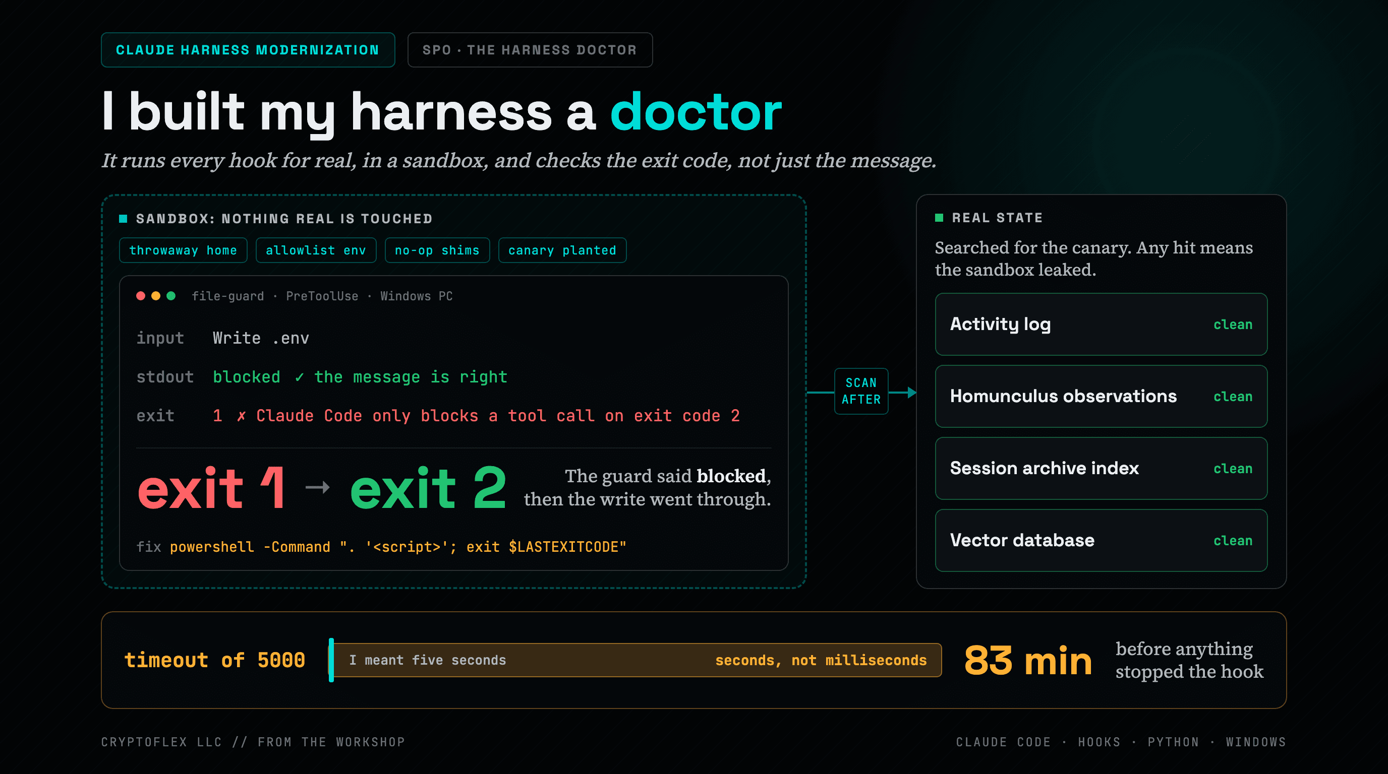
Task: Click the large green 'exit 2' text
Action: 428,488
